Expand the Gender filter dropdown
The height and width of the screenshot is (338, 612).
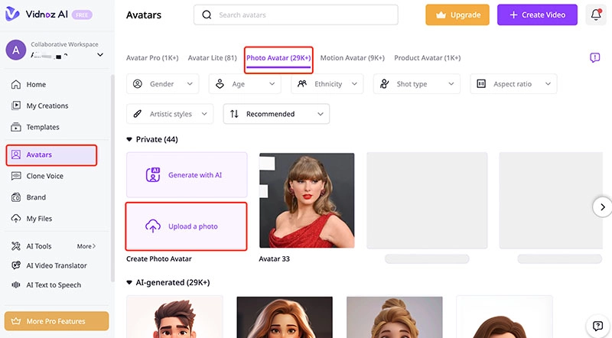click(162, 84)
